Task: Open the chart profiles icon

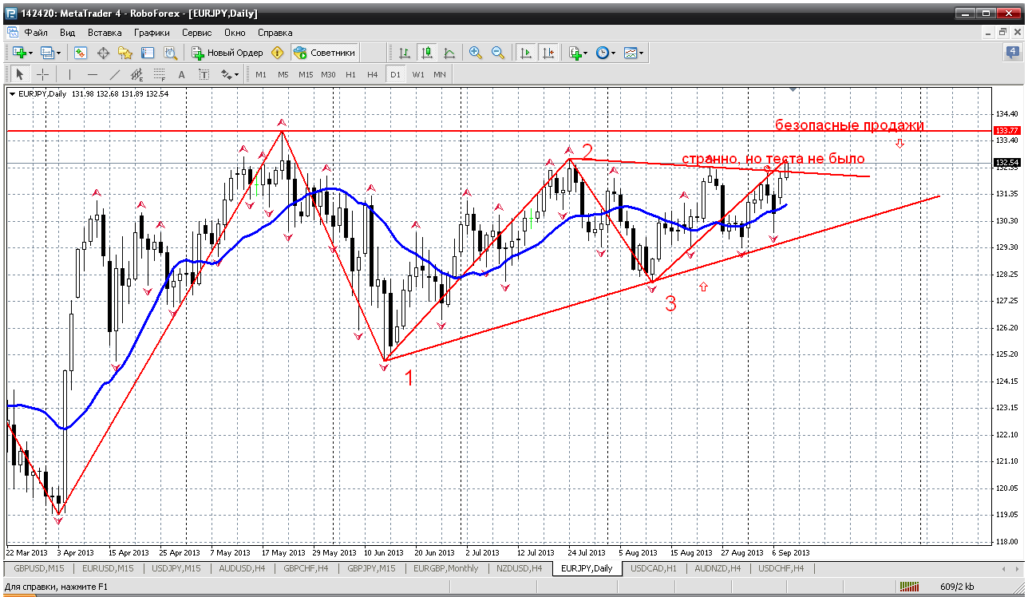Action: click(47, 53)
